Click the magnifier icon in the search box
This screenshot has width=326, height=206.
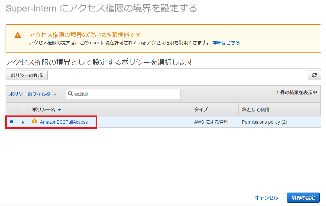point(70,94)
